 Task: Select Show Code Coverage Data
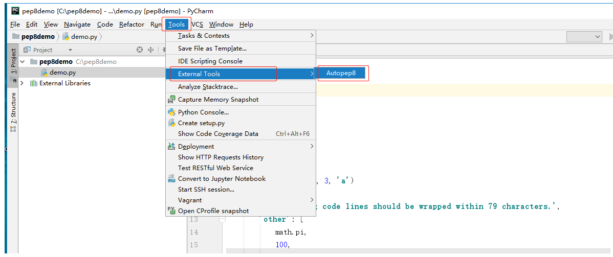click(218, 134)
